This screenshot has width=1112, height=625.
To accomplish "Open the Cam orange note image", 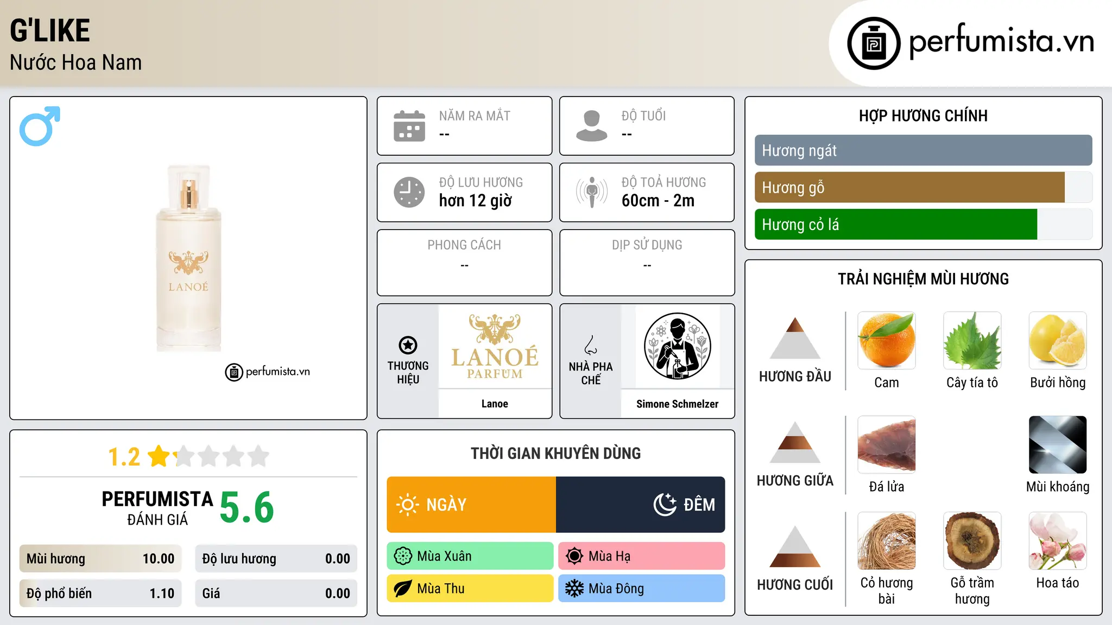I will (887, 341).
